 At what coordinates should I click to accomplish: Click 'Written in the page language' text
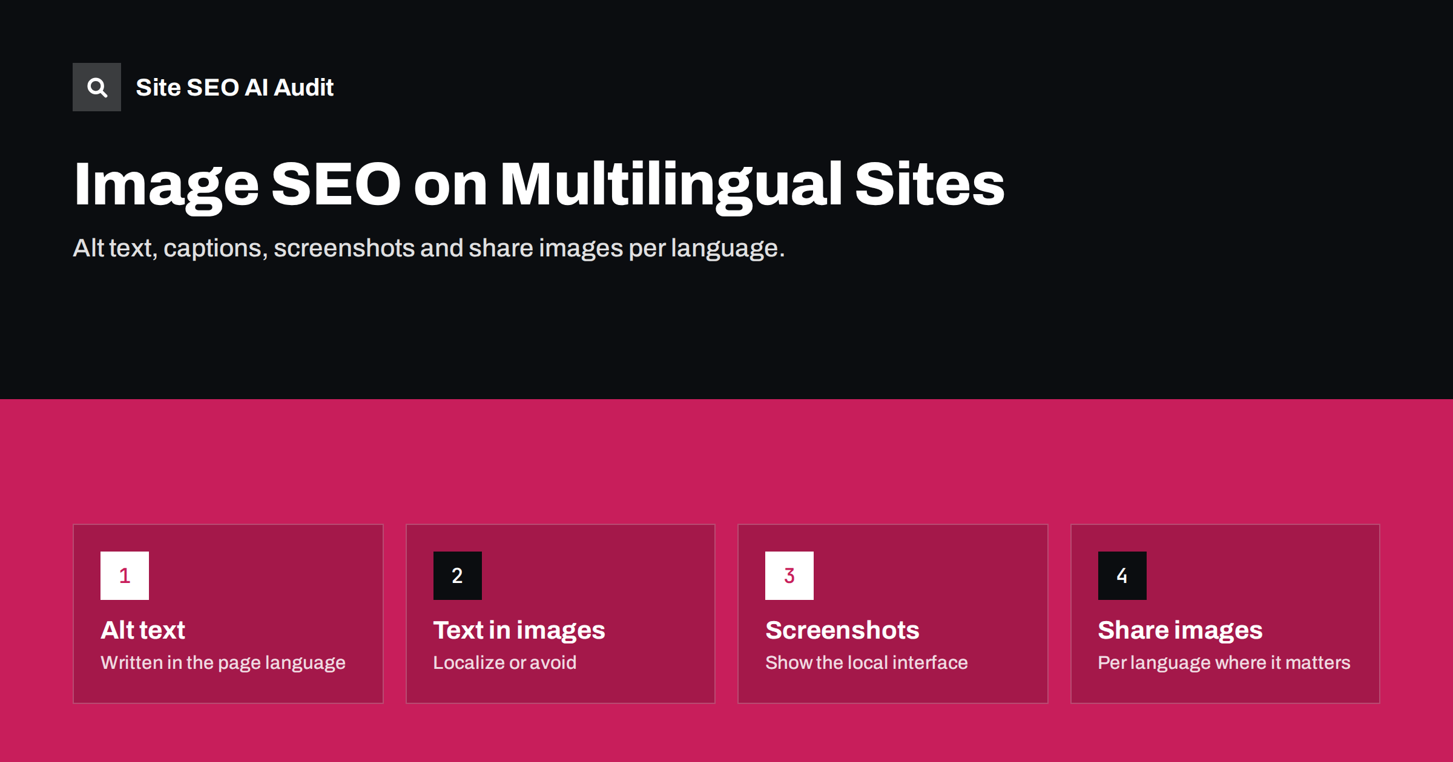coord(223,663)
